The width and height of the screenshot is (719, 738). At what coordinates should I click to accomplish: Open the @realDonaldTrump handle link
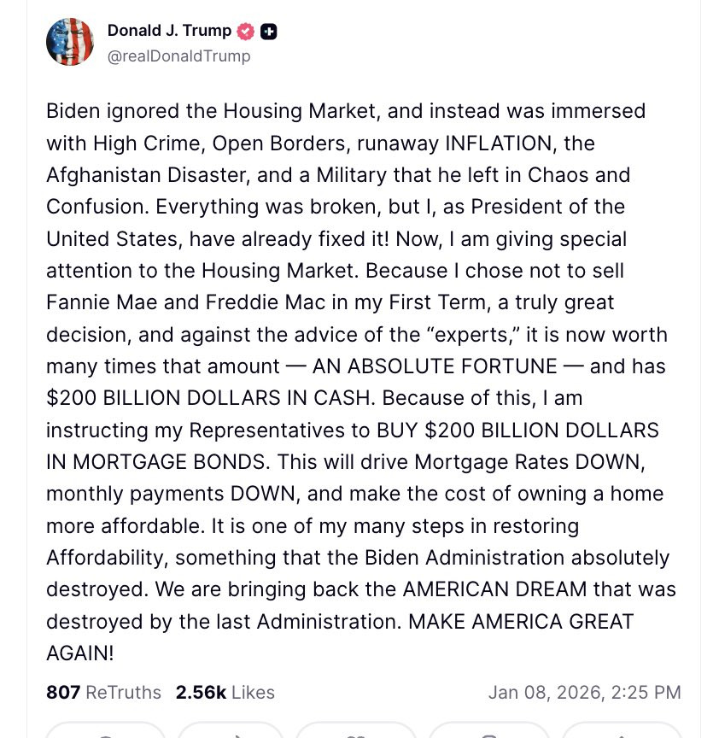pyautogui.click(x=178, y=56)
